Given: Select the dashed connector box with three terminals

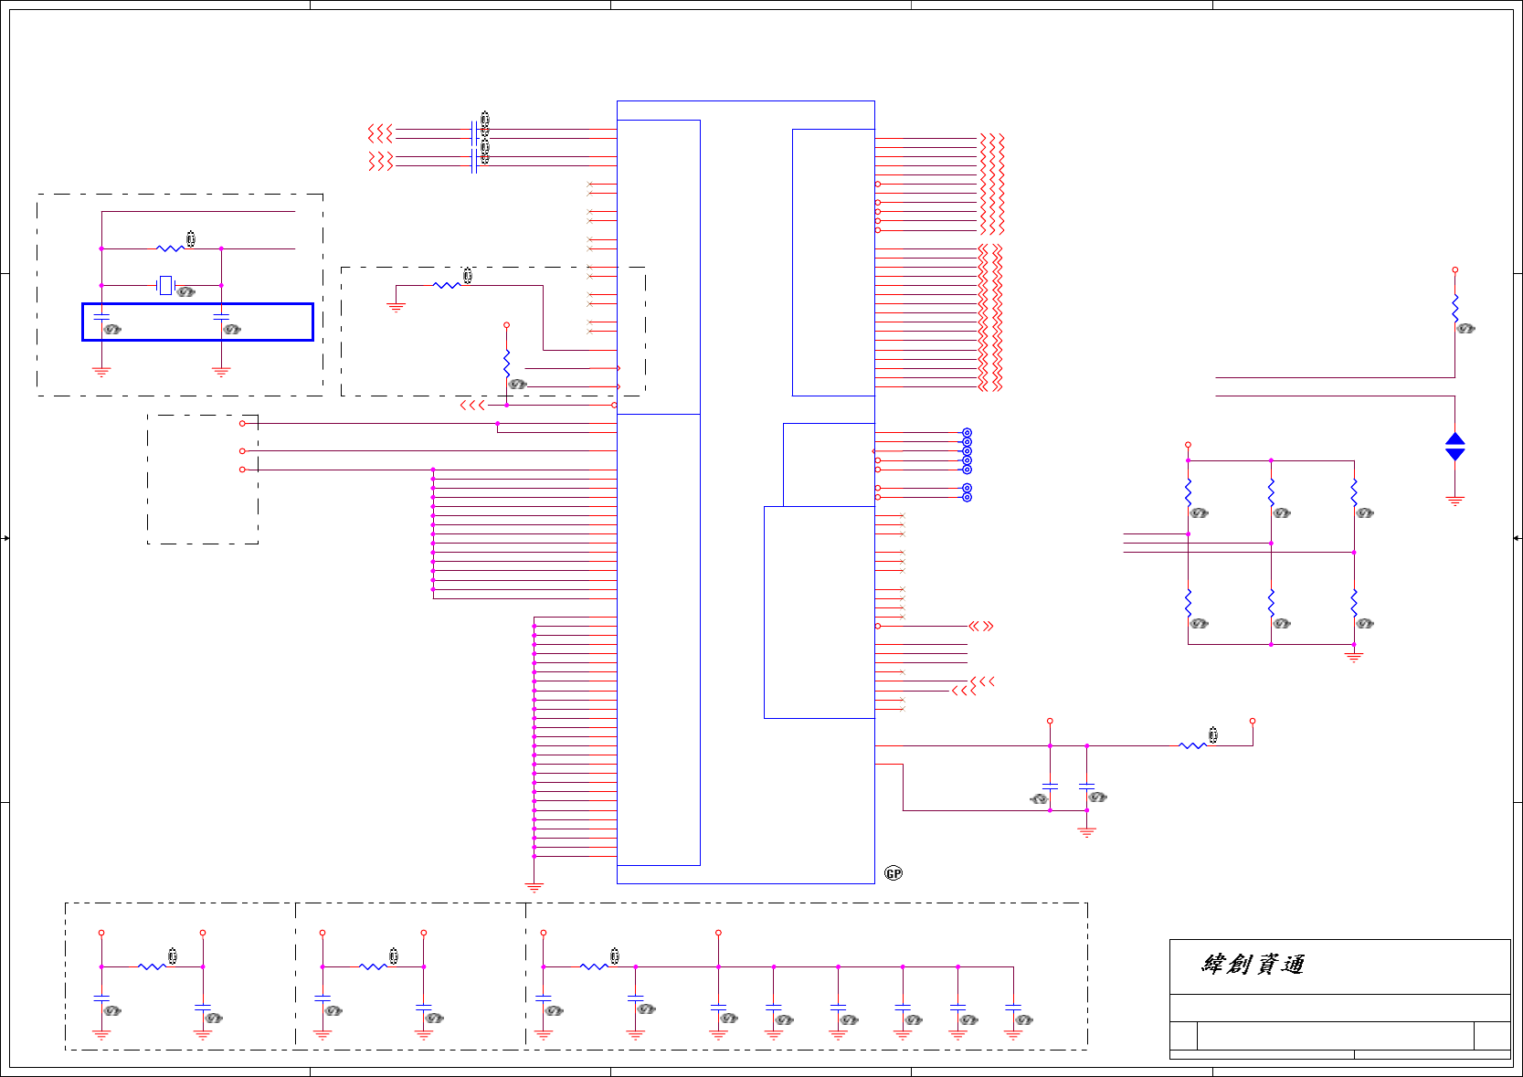Looking at the screenshot, I should tap(203, 480).
